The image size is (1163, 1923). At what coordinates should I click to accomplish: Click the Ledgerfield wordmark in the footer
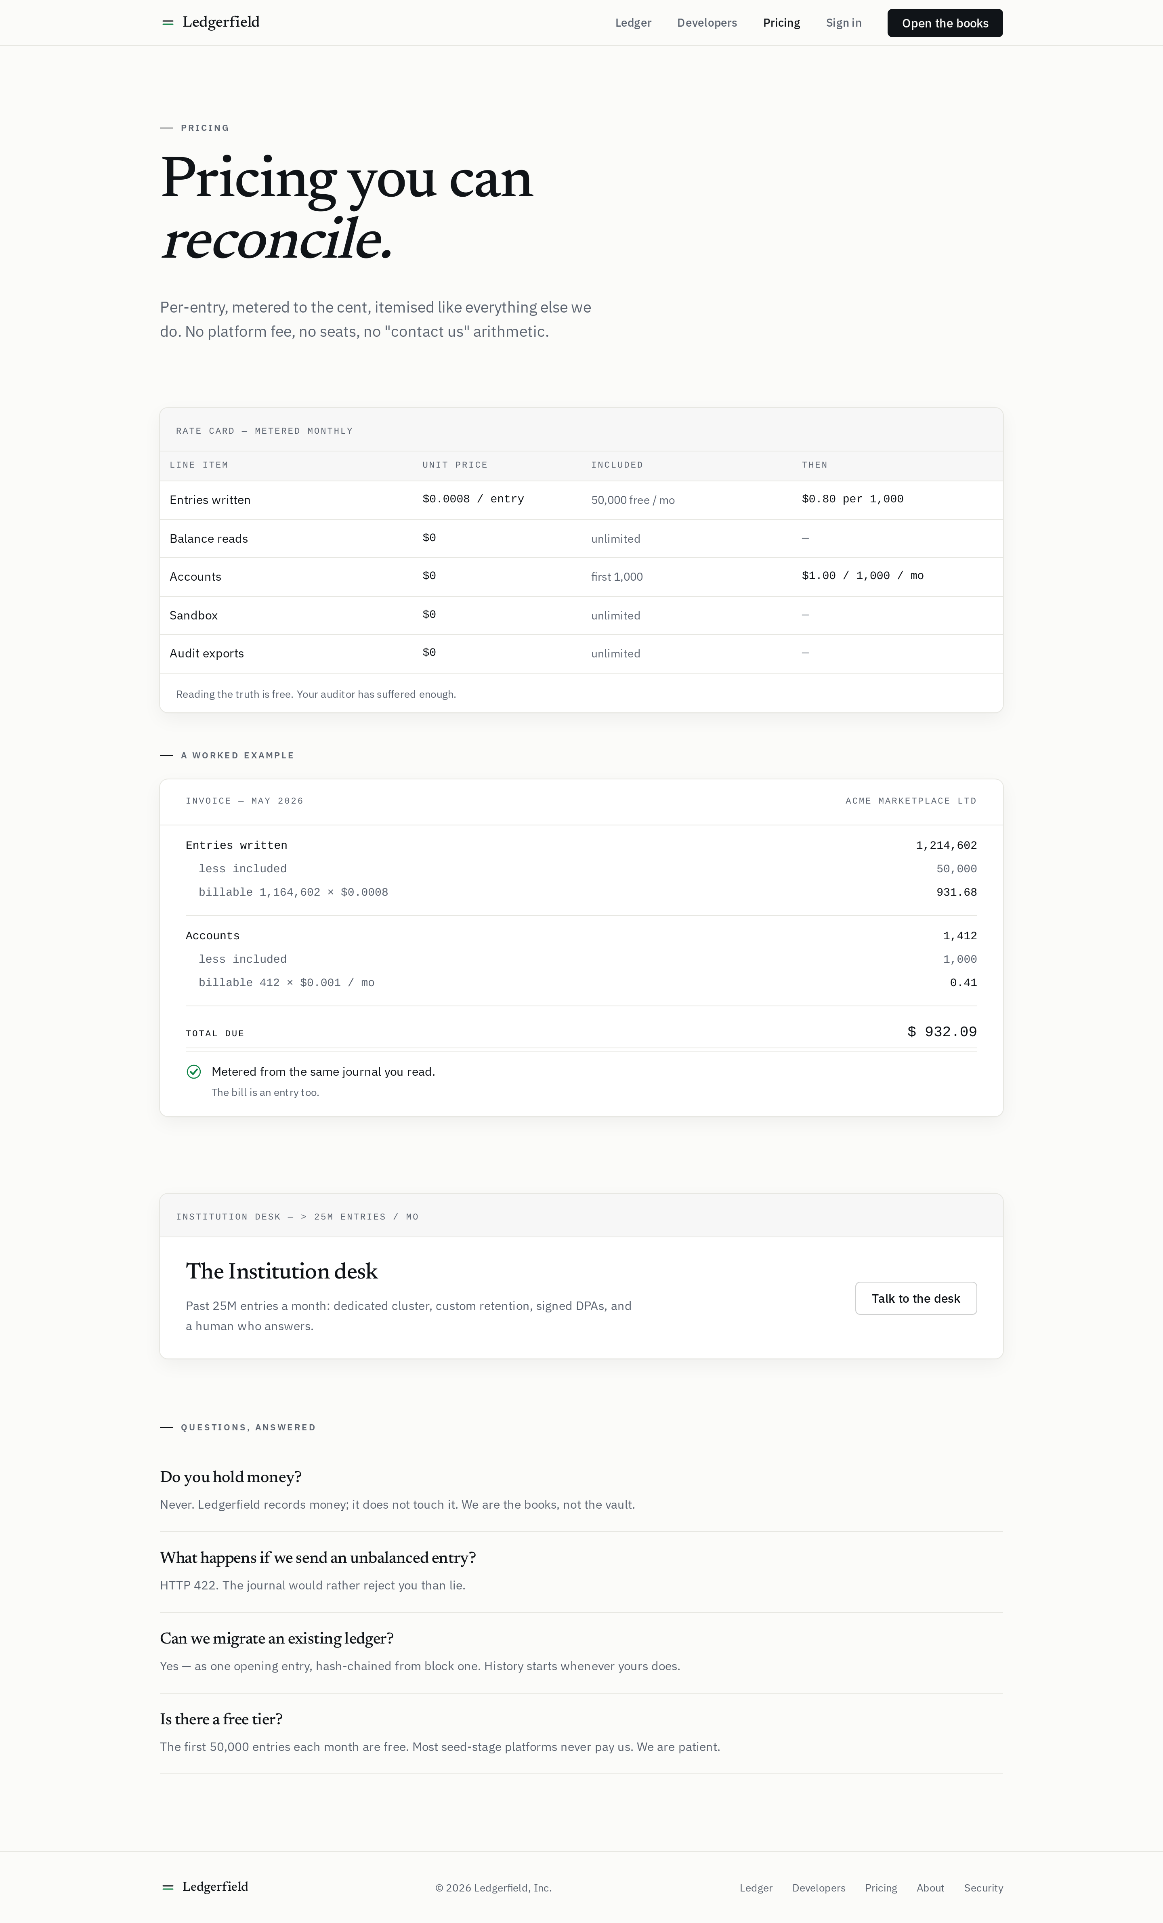pyautogui.click(x=215, y=1886)
